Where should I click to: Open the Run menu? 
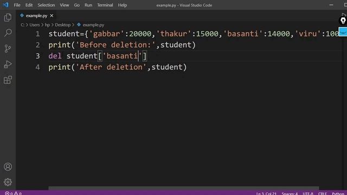tap(88, 5)
